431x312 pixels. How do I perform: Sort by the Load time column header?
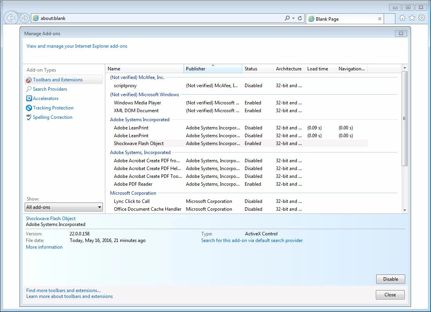click(320, 69)
